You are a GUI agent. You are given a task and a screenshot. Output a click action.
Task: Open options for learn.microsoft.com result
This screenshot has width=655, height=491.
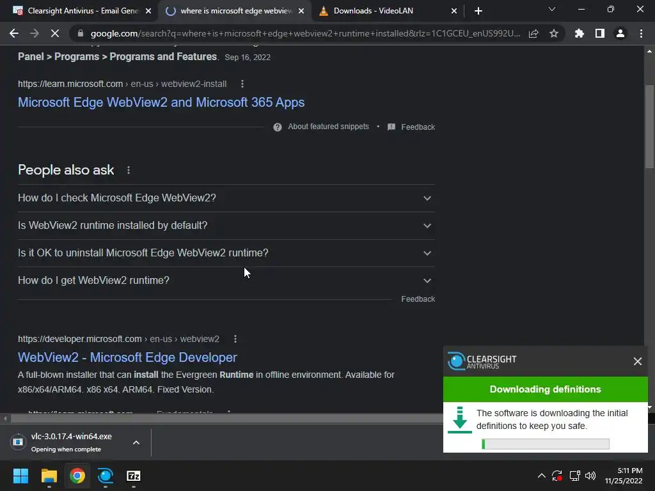click(x=242, y=84)
